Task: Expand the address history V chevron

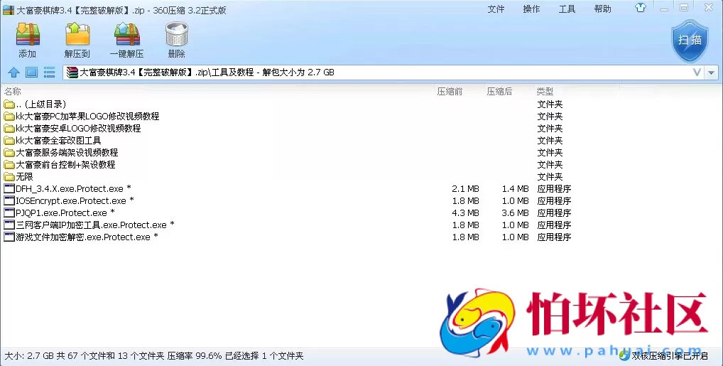Action: tap(697, 72)
